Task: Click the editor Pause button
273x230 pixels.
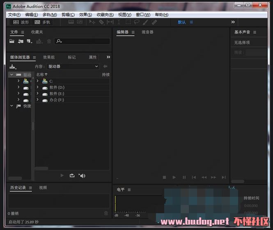Action: 184,178
